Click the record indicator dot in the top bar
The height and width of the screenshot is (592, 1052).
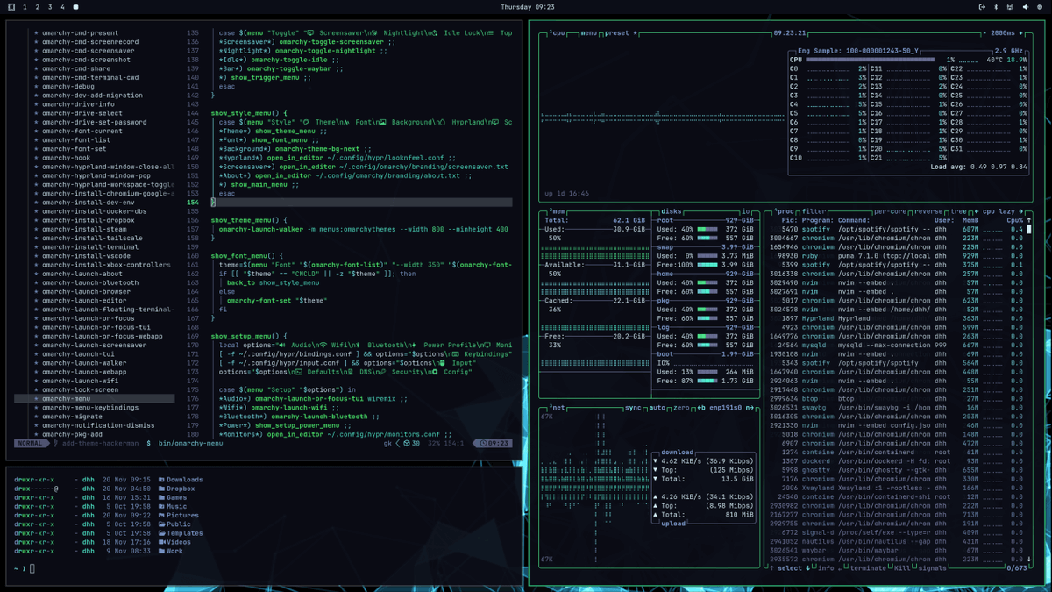[x=76, y=7]
